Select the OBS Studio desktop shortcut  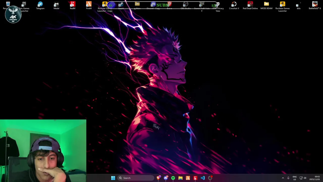[x=185, y=6]
